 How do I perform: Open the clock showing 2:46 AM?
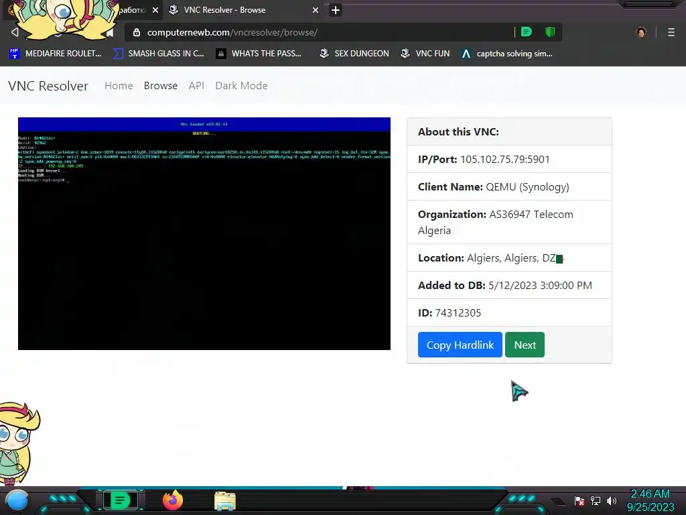pos(650,500)
